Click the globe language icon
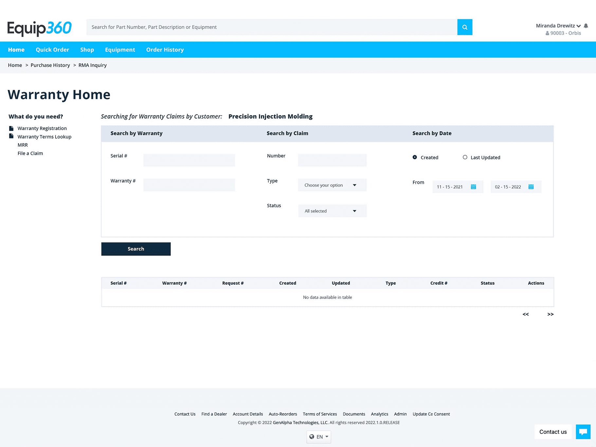The image size is (596, 447). 312,437
